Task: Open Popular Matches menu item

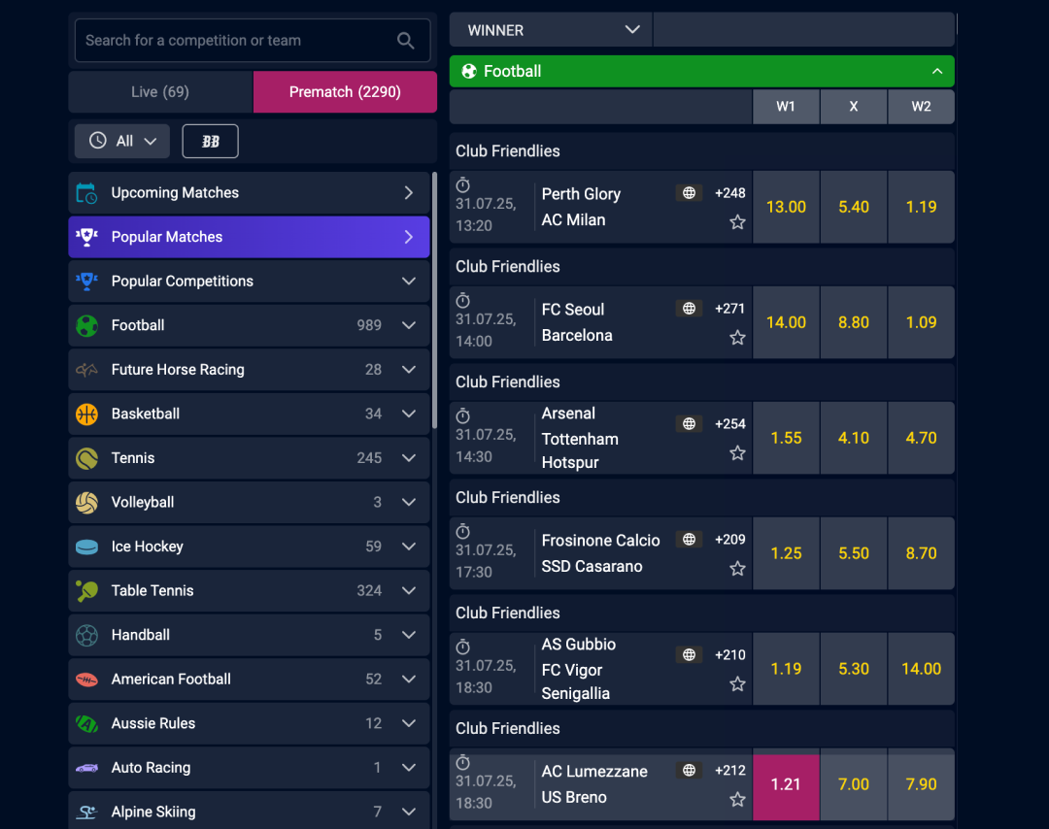Action: click(249, 237)
